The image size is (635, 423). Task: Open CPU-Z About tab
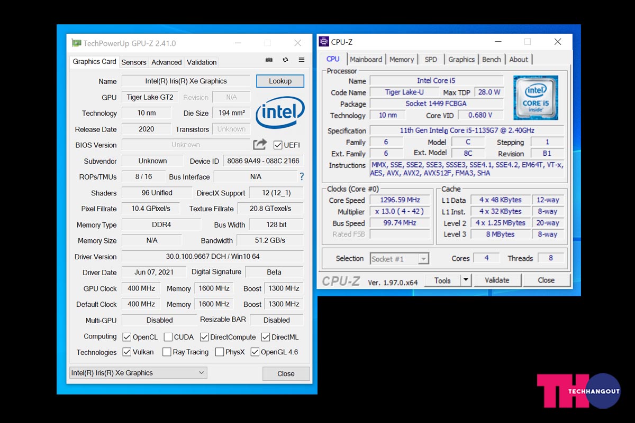pyautogui.click(x=519, y=60)
